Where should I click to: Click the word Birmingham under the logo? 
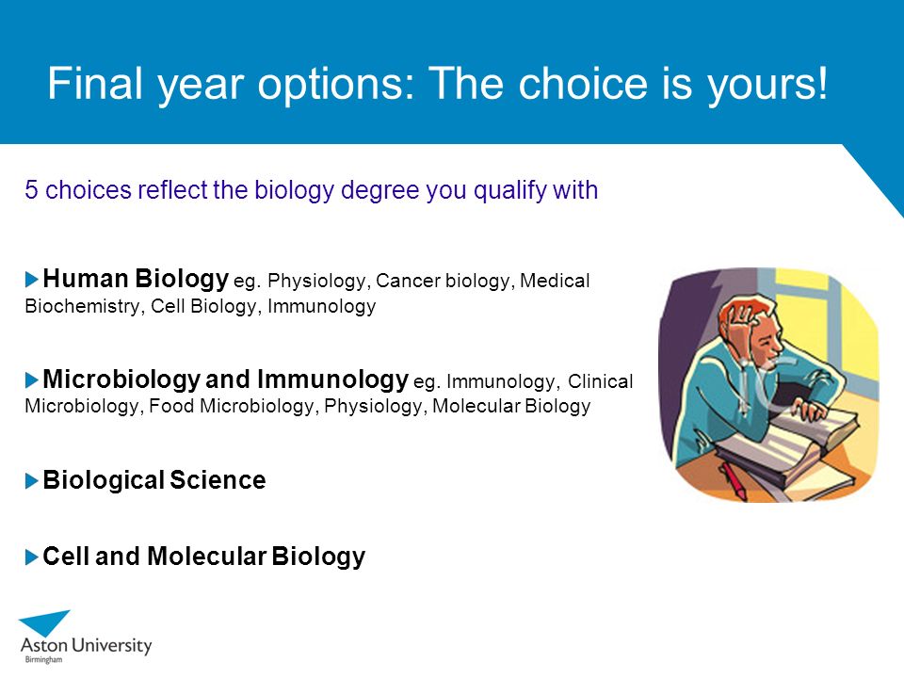click(x=43, y=659)
